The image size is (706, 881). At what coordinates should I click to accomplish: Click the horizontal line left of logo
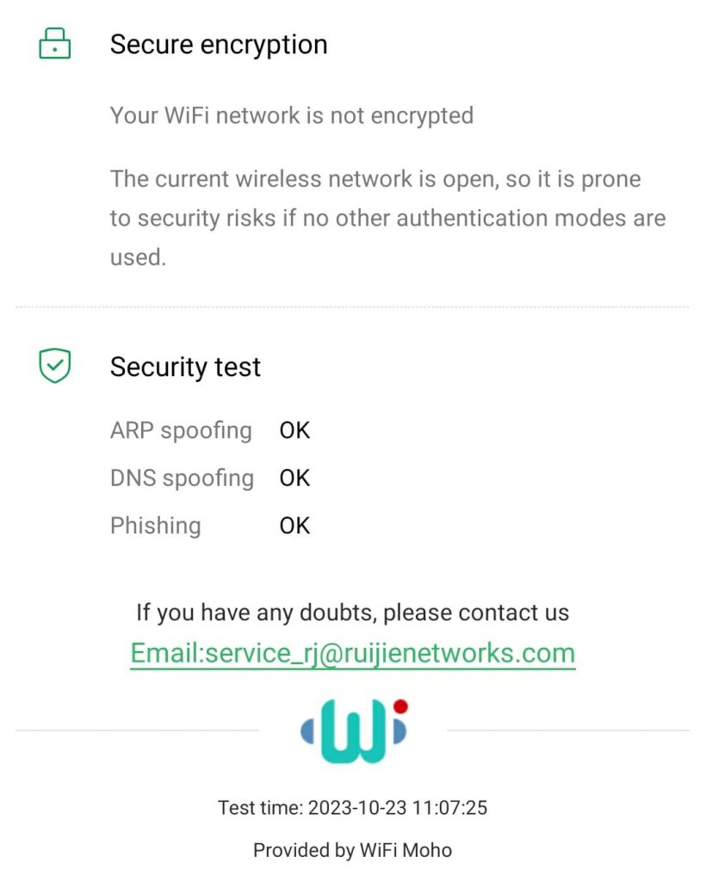click(138, 731)
